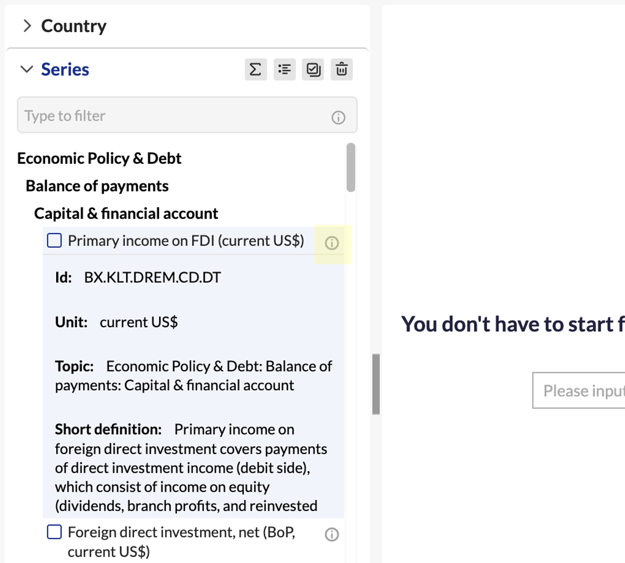Viewport: 625px width, 563px height.
Task: Click the Short definition paragraph
Action: 191,468
